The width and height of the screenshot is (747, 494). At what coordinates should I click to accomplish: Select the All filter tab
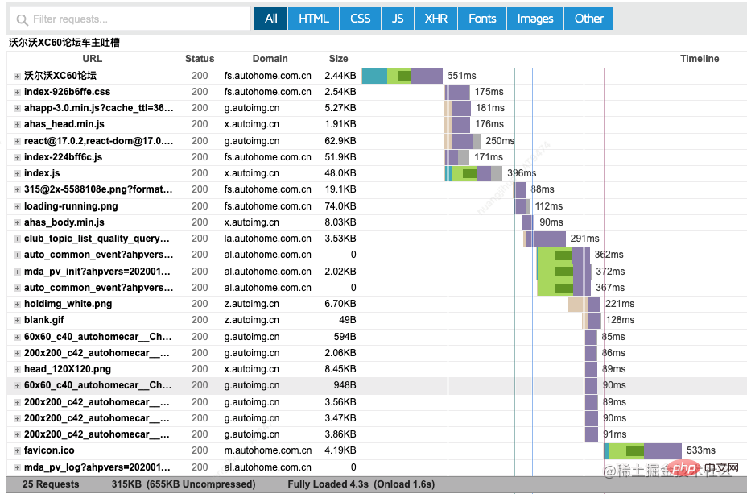coord(271,19)
